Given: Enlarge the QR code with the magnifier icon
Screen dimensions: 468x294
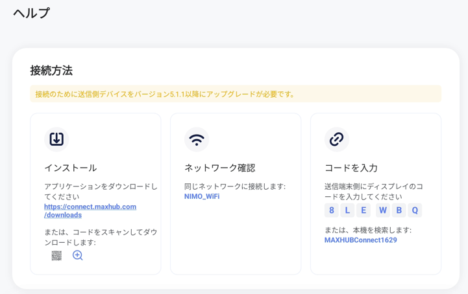Looking at the screenshot, I should pyautogui.click(x=78, y=255).
